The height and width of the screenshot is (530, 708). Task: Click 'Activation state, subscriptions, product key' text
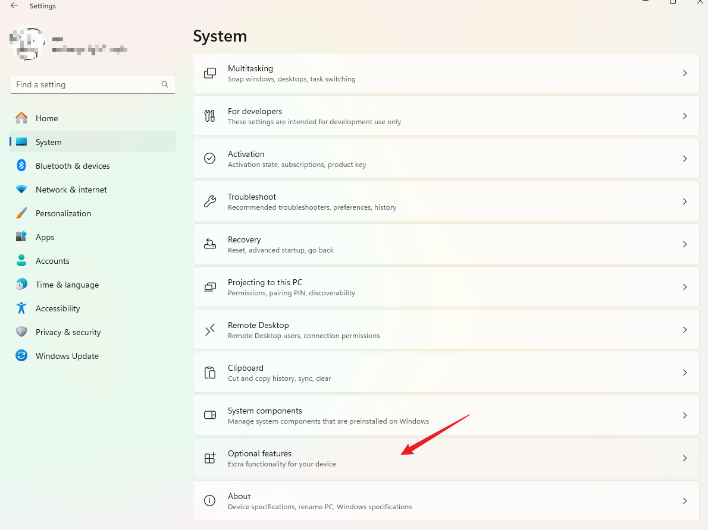297,165
